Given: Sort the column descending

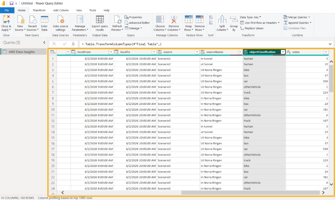Looking at the screenshot, I should tap(211, 23).
